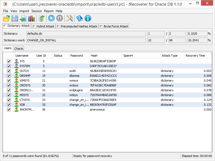Click the OUTLN user avatar icon
Image resolution: width=215 pixels, height=161 pixels.
pos(16,71)
